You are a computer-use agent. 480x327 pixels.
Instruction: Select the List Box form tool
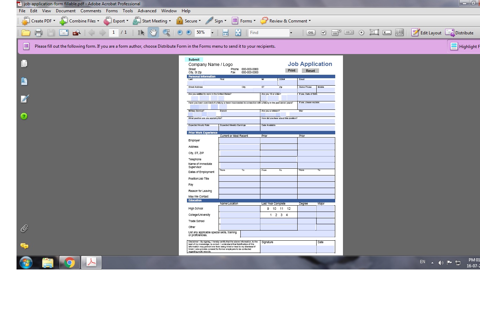[349, 33]
